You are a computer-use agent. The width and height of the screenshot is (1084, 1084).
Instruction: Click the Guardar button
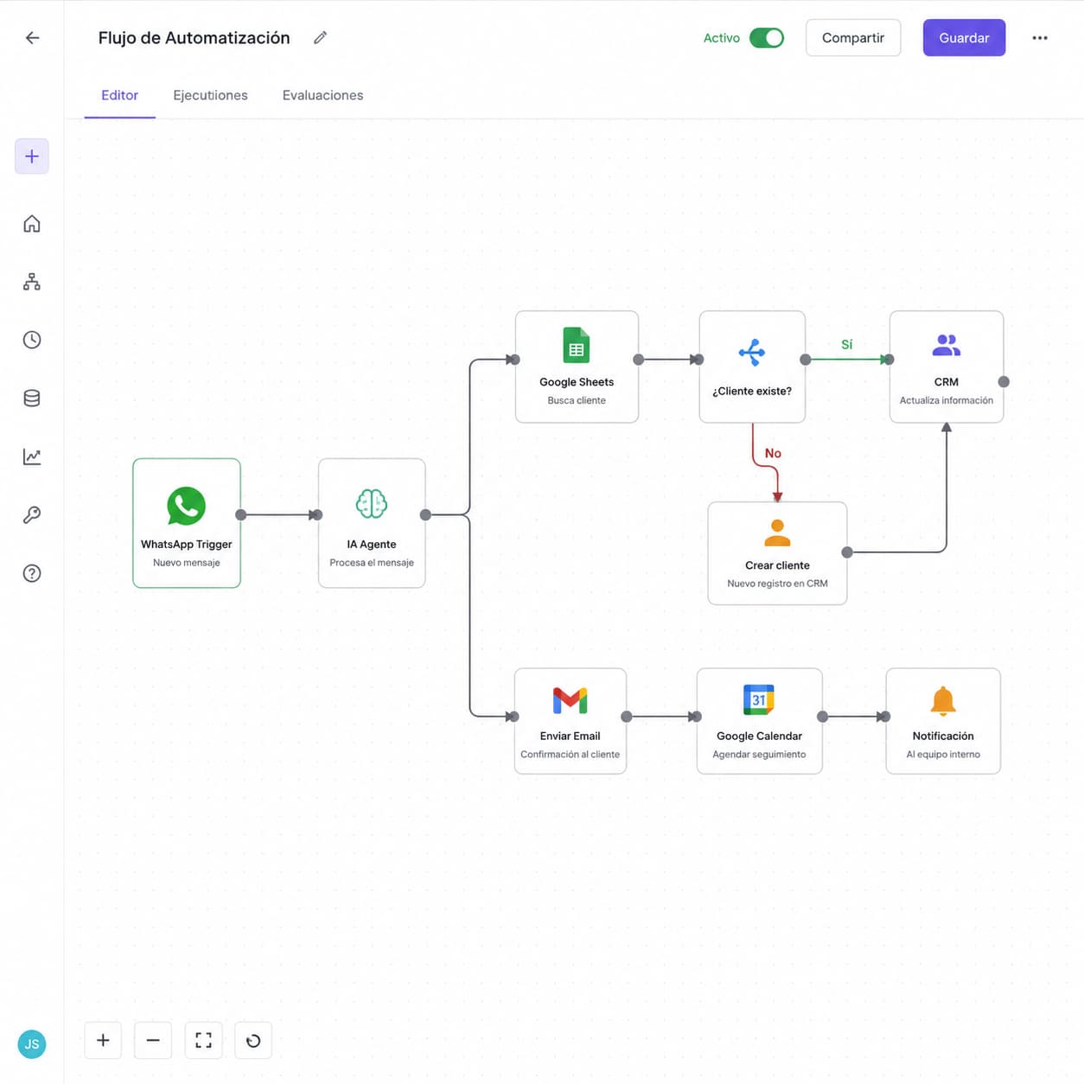pos(964,38)
